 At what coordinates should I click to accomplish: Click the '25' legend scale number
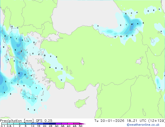50,126
